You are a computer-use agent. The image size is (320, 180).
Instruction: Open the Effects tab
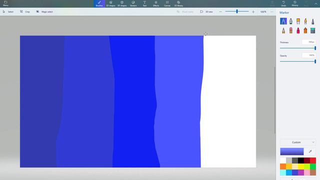pyautogui.click(x=156, y=3)
